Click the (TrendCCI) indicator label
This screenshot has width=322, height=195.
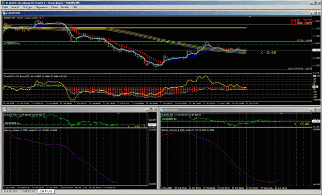point(35,76)
